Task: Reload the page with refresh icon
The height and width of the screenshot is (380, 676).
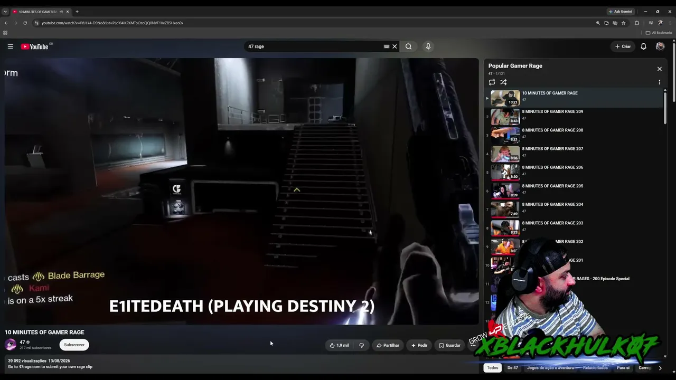Action: [25, 23]
